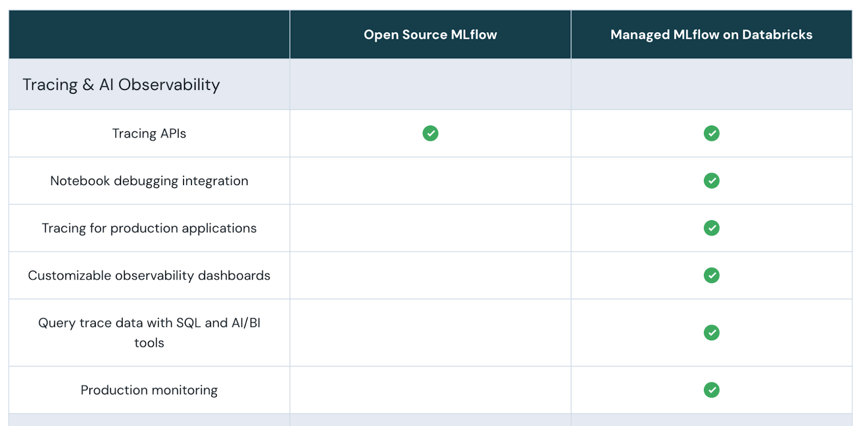Click empty Open Source cell for Notebook debugging
Screen dimensions: 861x426
pyautogui.click(x=430, y=180)
